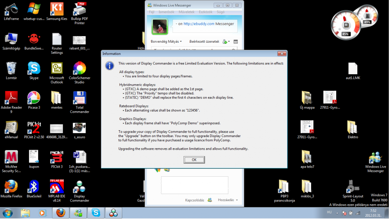Launch Samsung Kies from the desktop
This screenshot has width=390, height=219.
point(57,12)
